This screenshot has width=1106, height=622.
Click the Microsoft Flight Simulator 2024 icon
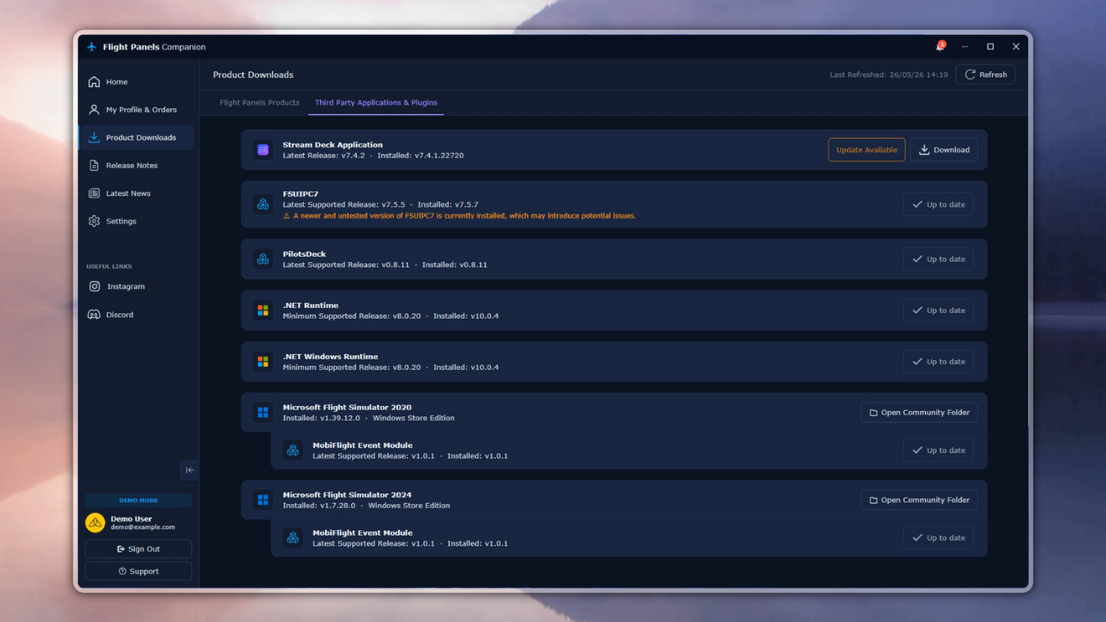tap(263, 500)
